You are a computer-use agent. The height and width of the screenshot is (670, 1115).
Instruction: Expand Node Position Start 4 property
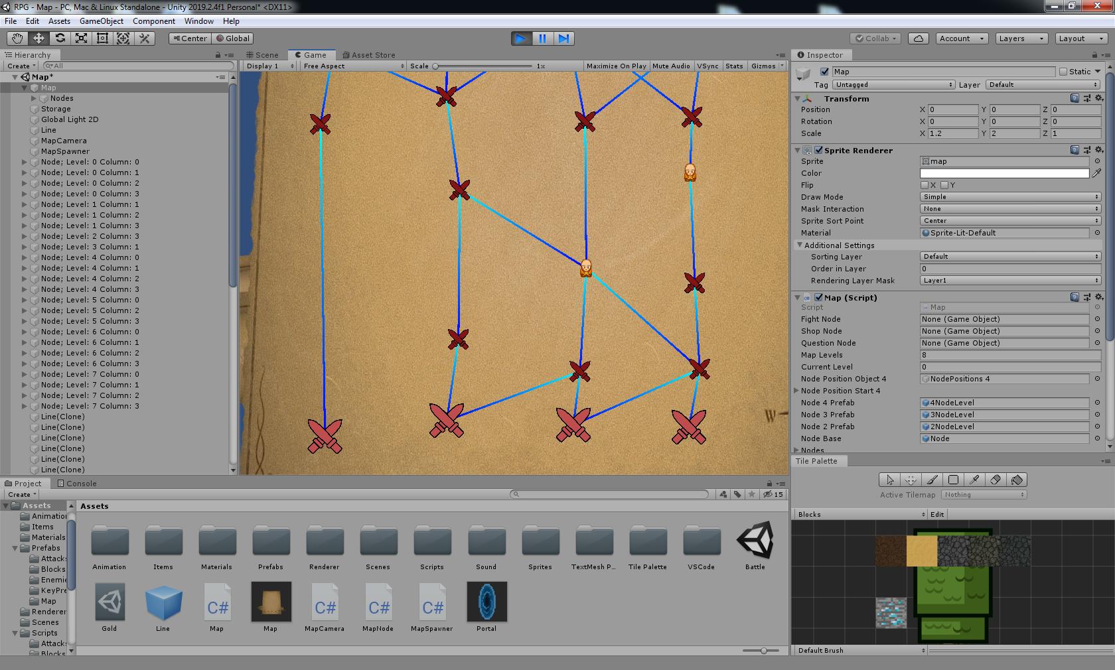(x=796, y=391)
